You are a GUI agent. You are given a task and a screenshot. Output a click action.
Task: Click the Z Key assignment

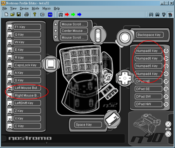click(27, 111)
